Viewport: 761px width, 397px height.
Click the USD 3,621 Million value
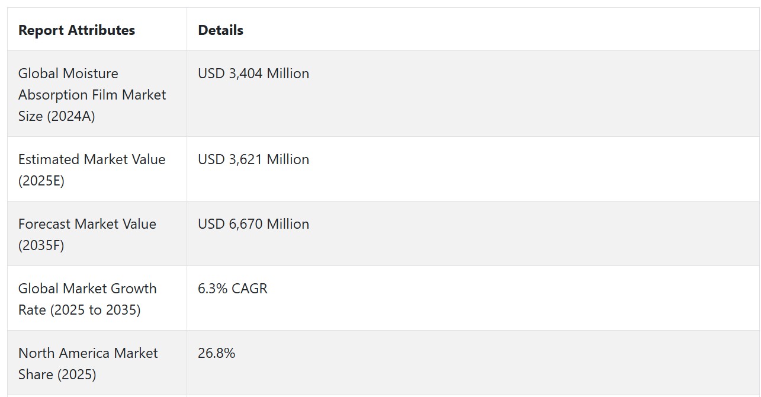253,159
